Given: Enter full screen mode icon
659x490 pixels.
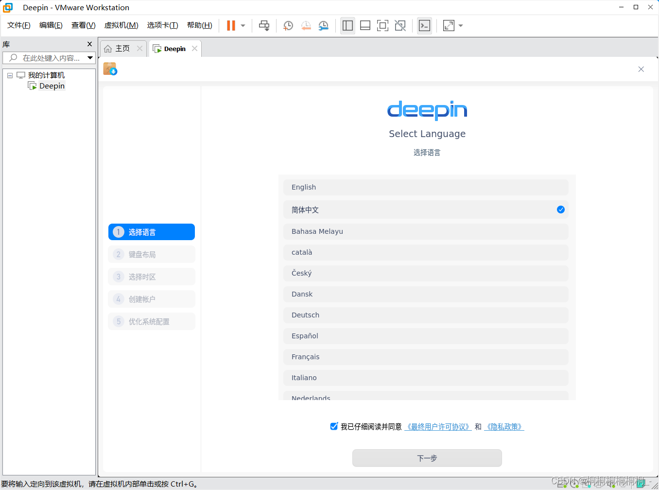Looking at the screenshot, I should click(382, 26).
